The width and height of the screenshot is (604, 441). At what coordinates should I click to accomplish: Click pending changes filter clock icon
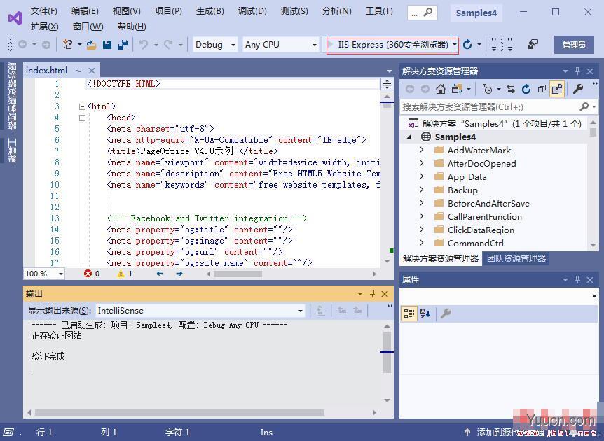488,90
